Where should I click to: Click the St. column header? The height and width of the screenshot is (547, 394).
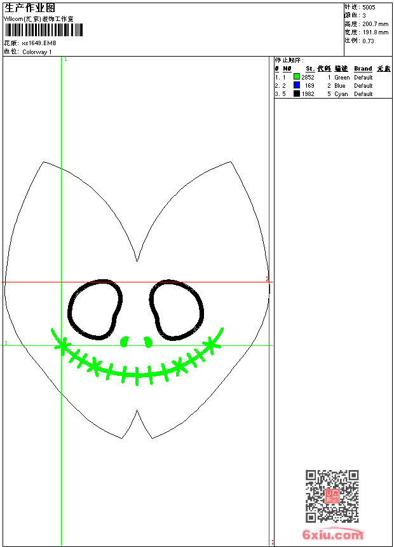[309, 69]
